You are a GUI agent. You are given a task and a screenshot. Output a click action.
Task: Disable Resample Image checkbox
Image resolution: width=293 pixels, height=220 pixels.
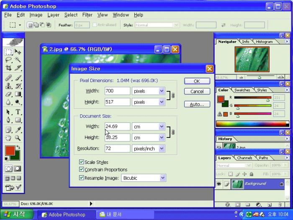pos(82,178)
